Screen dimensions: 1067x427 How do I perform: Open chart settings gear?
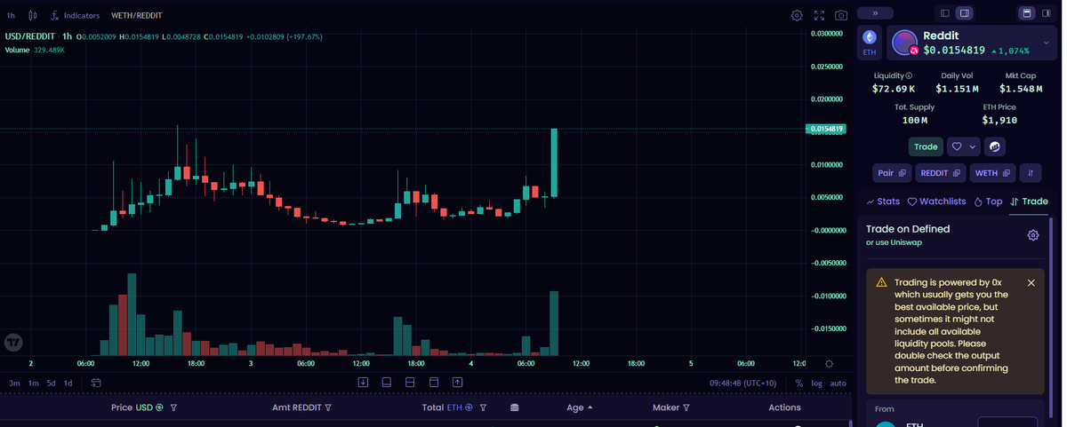pos(797,15)
